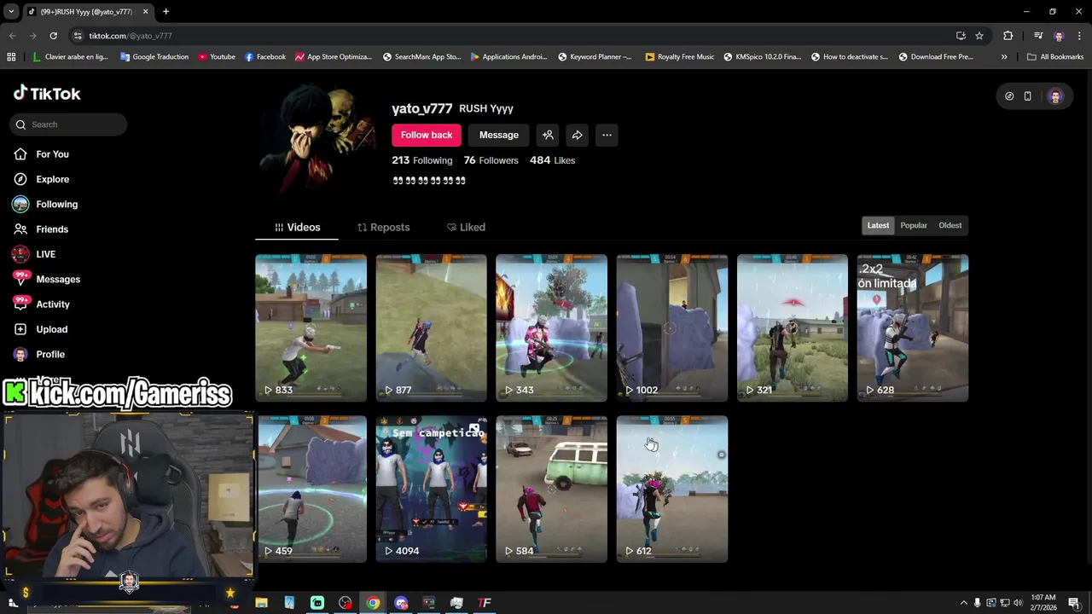Image resolution: width=1092 pixels, height=614 pixels.
Task: Click the share profile arrow icon
Action: tap(578, 135)
